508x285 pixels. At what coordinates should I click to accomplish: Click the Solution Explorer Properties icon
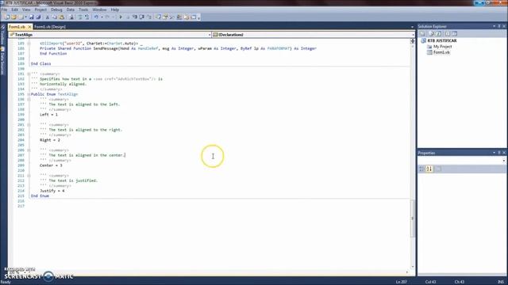point(422,33)
